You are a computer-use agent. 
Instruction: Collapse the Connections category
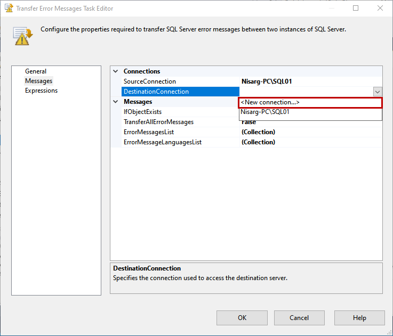coord(116,71)
